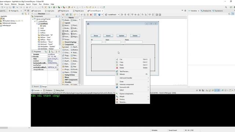
Task: Choose Cut from the context menu
Action: [x=133, y=59]
